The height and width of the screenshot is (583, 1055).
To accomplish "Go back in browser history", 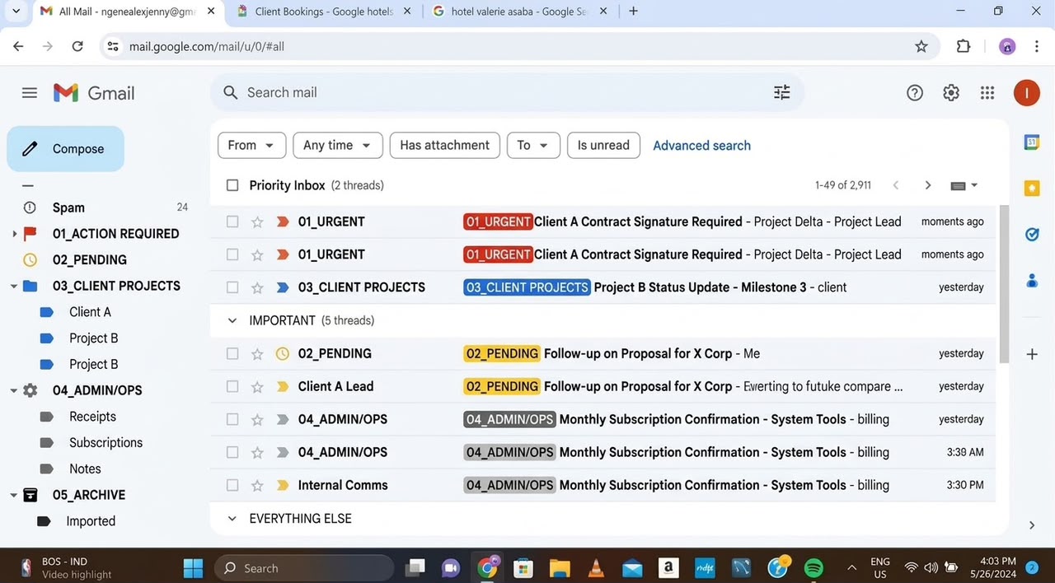I will 18,47.
